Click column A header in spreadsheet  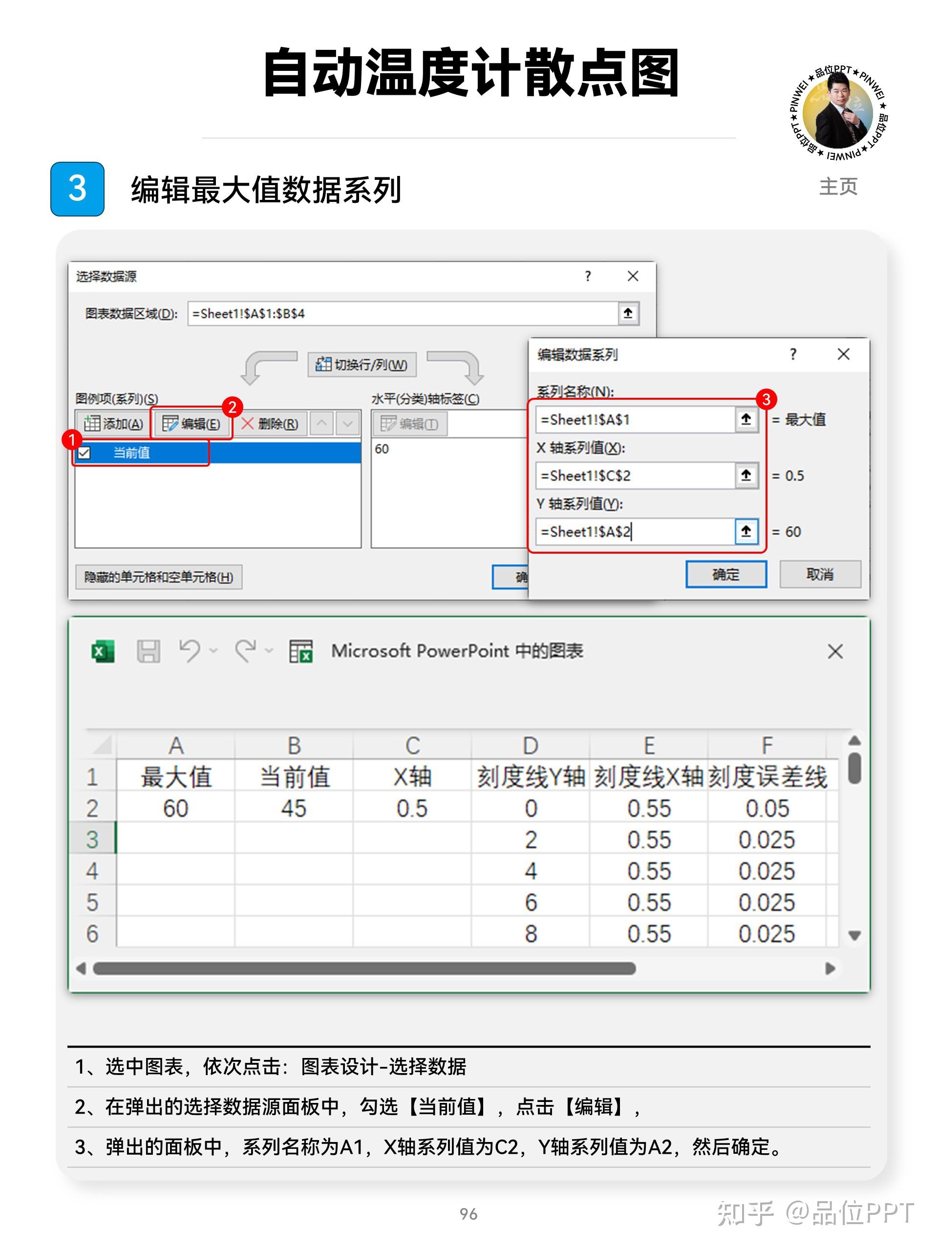pos(176,745)
